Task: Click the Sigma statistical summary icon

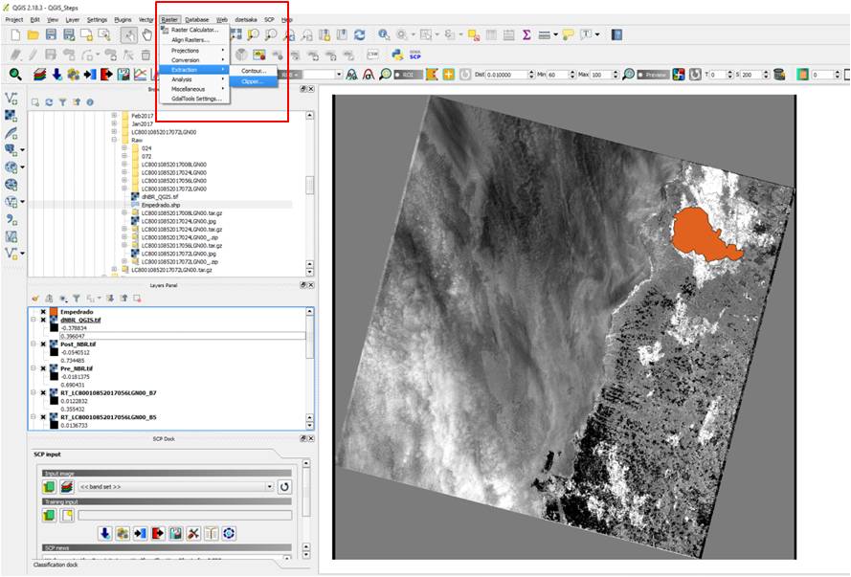Action: tap(526, 35)
